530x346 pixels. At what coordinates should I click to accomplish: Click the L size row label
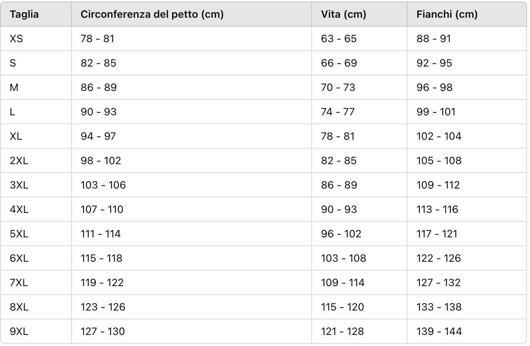point(13,112)
